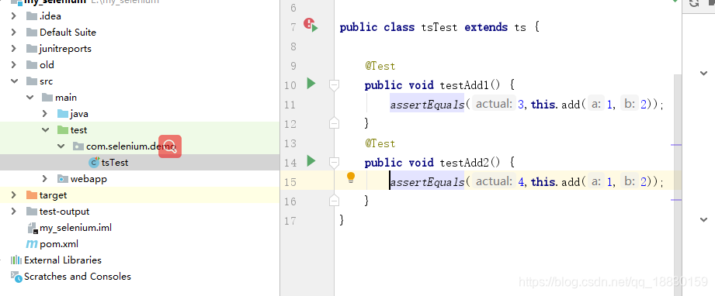The height and width of the screenshot is (296, 715).
Task: Expand the java folder
Action: pos(45,113)
